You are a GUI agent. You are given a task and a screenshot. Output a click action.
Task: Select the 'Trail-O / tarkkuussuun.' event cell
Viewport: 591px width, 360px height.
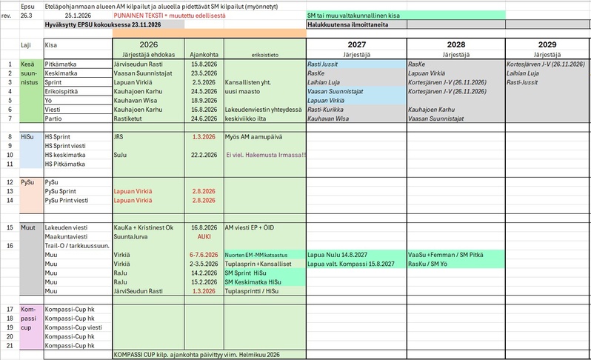pyautogui.click(x=78, y=246)
